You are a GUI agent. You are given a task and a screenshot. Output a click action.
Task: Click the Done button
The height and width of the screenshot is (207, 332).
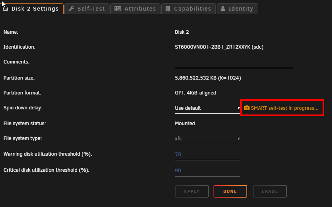tap(230, 191)
